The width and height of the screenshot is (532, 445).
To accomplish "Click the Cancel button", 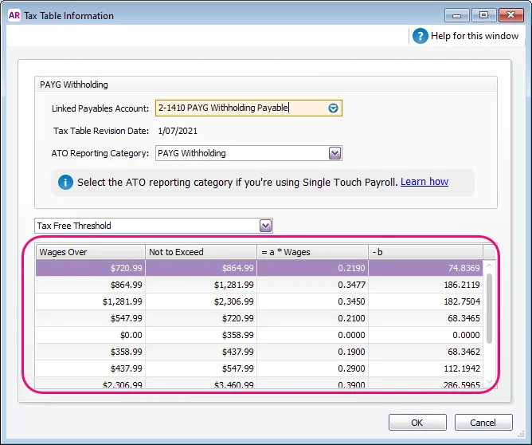I will pyautogui.click(x=483, y=422).
